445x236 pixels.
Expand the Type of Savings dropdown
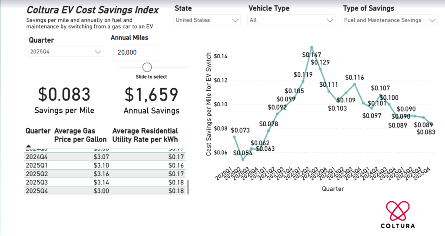[389, 20]
